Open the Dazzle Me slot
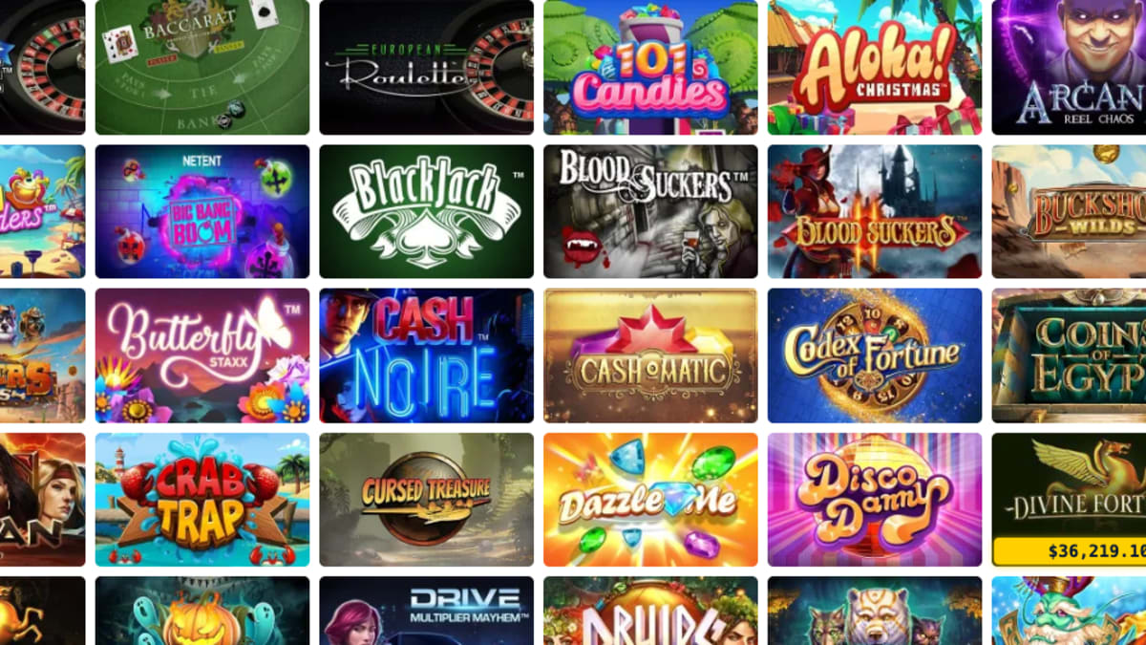The width and height of the screenshot is (1146, 645). (650, 500)
